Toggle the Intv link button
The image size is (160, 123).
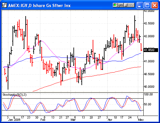point(129,5)
